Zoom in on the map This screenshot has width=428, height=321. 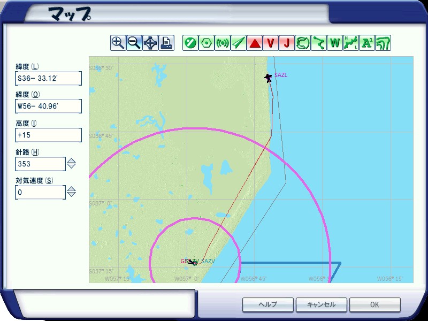[118, 43]
